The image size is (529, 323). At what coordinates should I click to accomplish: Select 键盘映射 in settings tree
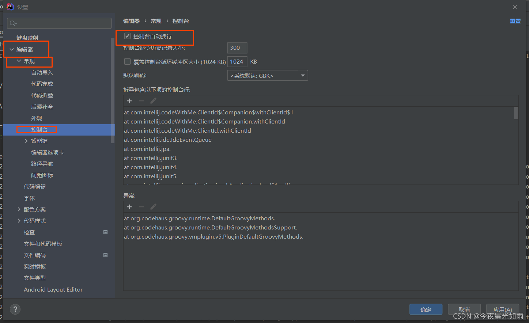[27, 38]
